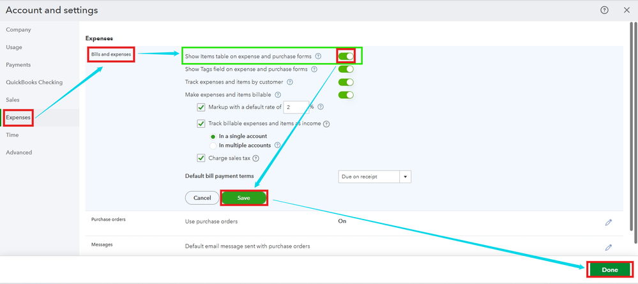Viewport: 638px width, 284px height.
Task: Open help icon beside markup rate field
Action: (321, 107)
